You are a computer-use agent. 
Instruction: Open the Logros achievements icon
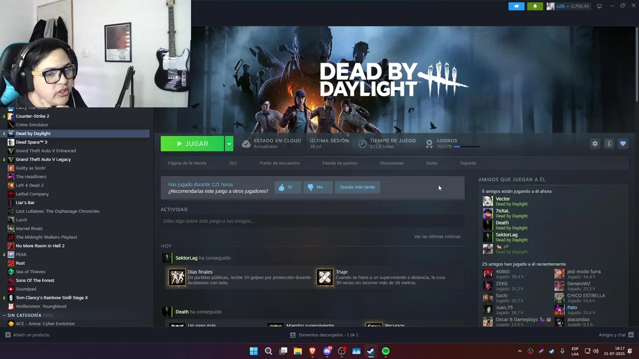coord(429,144)
